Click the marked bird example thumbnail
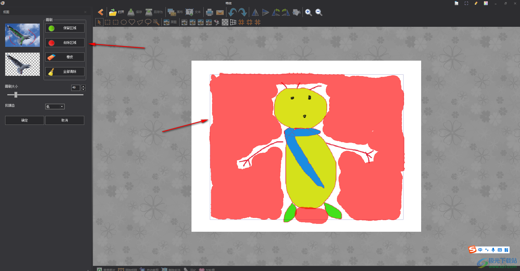This screenshot has height=271, width=520. click(x=22, y=35)
